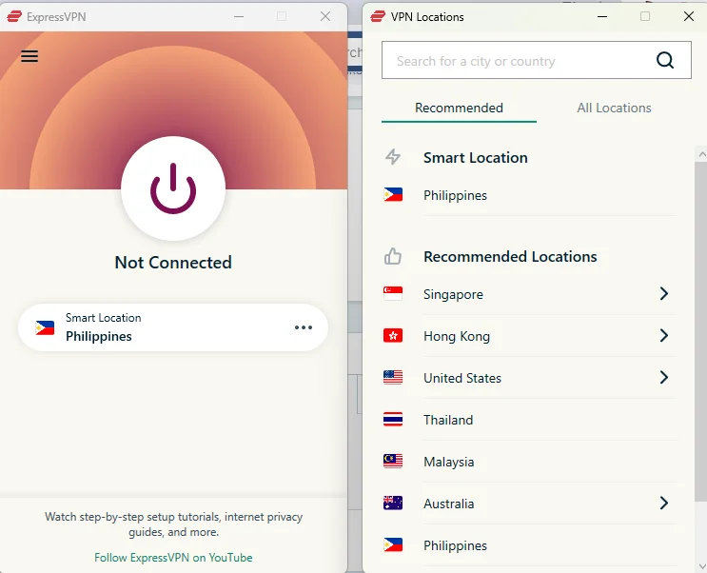Image resolution: width=707 pixels, height=573 pixels.
Task: Minimize the ExpressVPN window
Action: (x=239, y=17)
